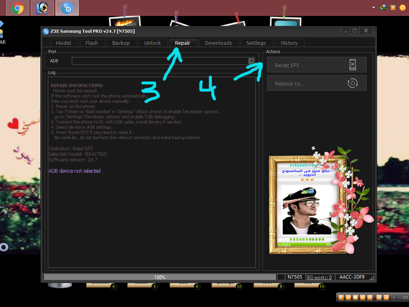Open Internet Download Manager tray icon

pyautogui.click(x=383, y=7)
